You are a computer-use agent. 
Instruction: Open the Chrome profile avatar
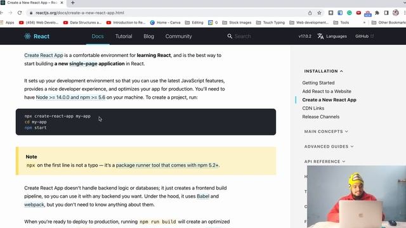(396, 13)
